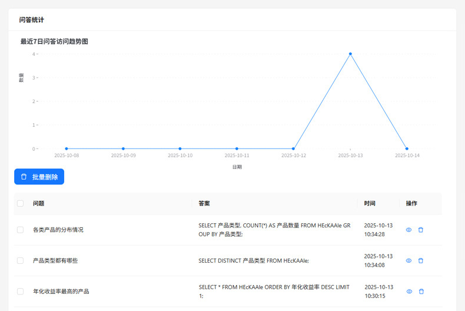Select the checkbox for 产品类型都有哪些
Viewport: 465px width, 311px height.
pyautogui.click(x=21, y=260)
